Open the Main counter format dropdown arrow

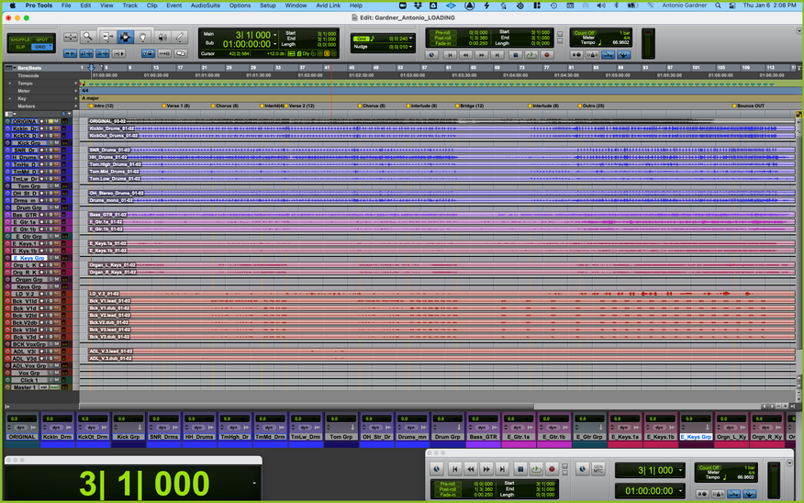[274, 35]
